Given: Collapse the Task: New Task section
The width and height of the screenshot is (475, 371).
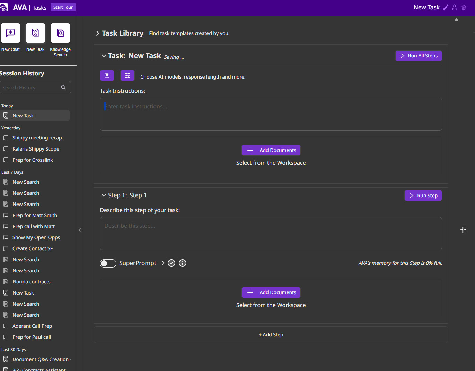Looking at the screenshot, I should click(x=104, y=55).
